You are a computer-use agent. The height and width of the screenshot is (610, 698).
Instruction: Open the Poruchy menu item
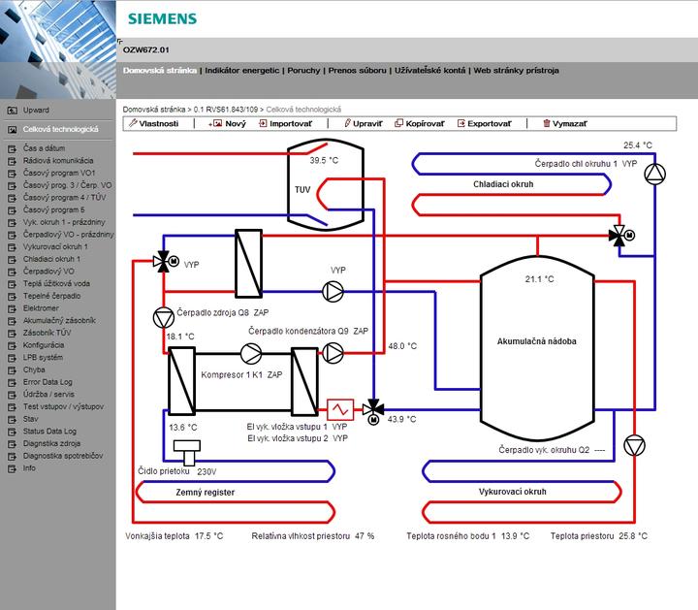pyautogui.click(x=303, y=71)
